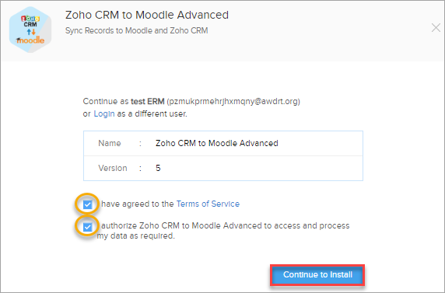Click the Sync Records to Moodle subtitle
This screenshot has height=293, width=445.
[x=136, y=30]
